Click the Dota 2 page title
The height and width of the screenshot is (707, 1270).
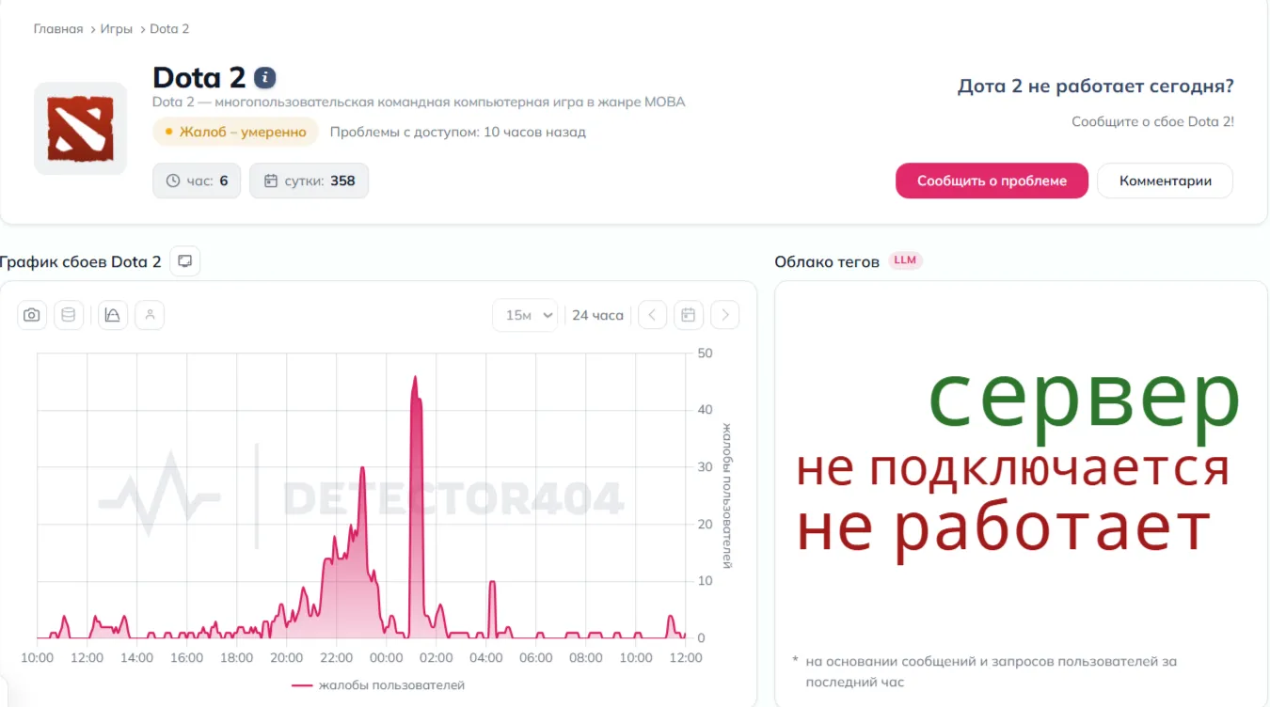point(198,77)
